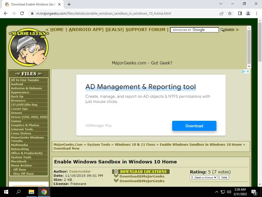Click the browser forward arrow
The width and height of the screenshot is (262, 197).
pos(14,13)
